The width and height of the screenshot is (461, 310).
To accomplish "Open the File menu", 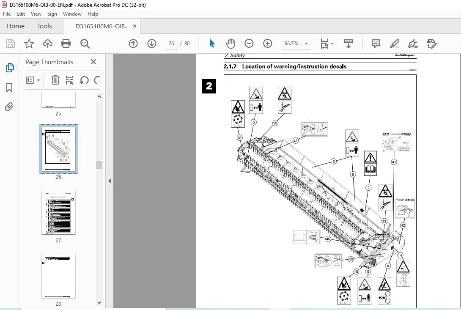I will point(7,14).
